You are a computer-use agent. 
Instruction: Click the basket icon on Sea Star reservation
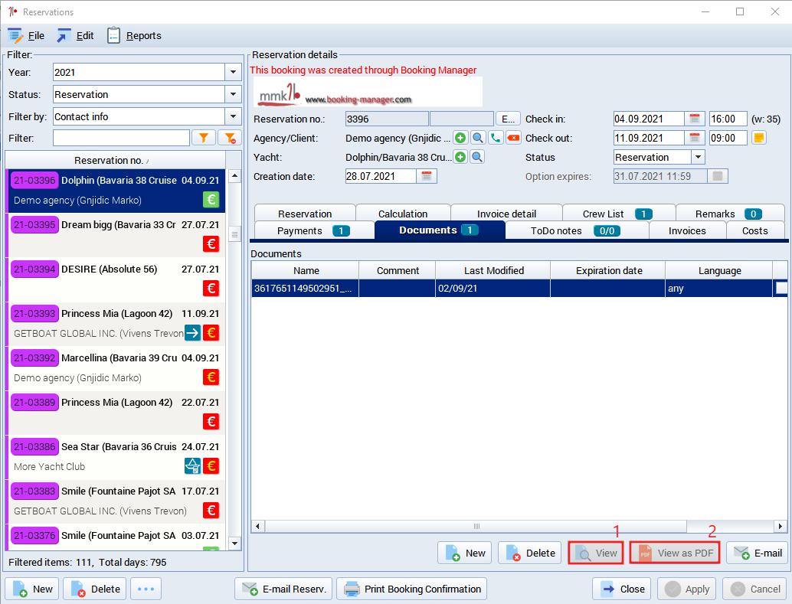click(x=192, y=466)
